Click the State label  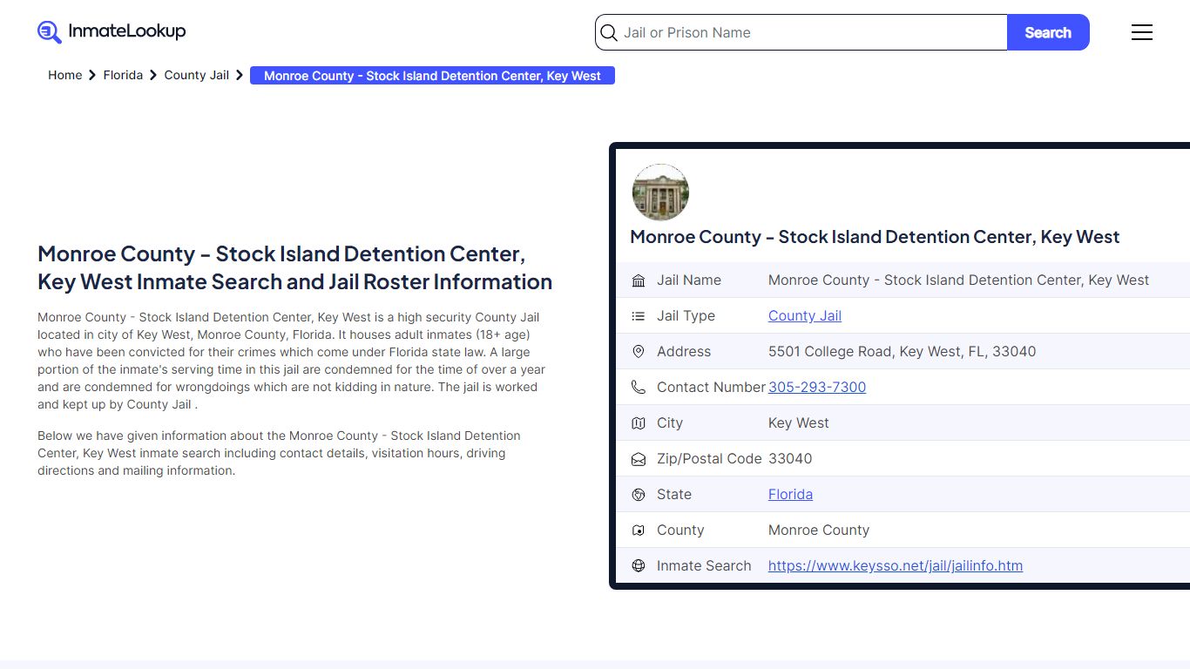coord(674,495)
